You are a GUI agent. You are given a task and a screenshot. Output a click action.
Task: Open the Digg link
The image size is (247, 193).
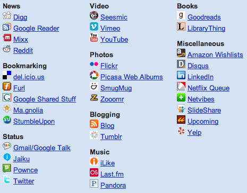(20, 17)
